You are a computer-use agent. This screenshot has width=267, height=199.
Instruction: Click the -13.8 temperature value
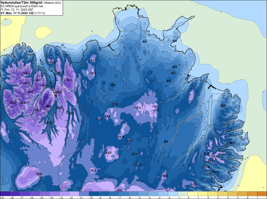coord(107,116)
